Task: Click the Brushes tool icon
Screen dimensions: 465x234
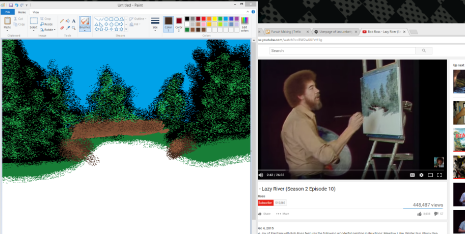Action: click(x=85, y=21)
